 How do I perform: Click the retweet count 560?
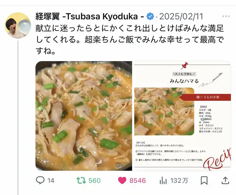click(94, 180)
